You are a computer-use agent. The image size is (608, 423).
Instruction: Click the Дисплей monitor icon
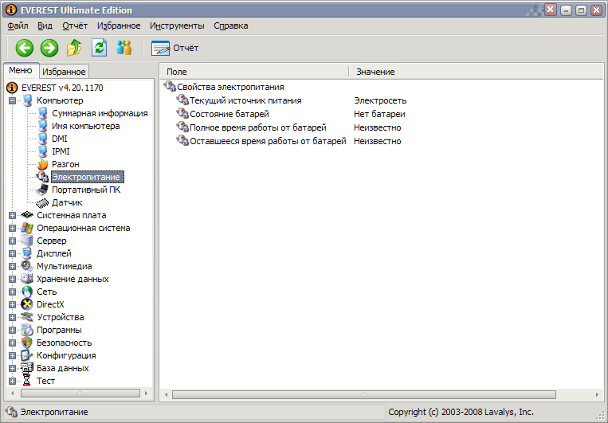coord(27,253)
